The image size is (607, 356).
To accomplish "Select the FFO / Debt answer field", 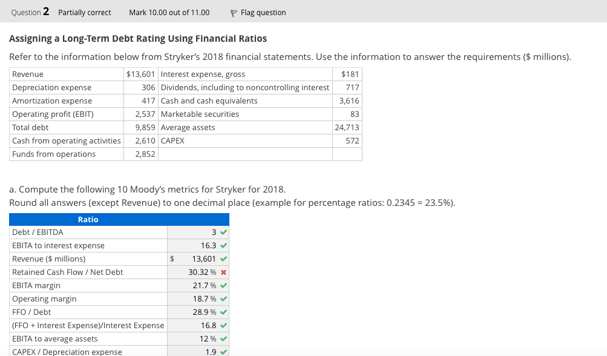I will (189, 312).
